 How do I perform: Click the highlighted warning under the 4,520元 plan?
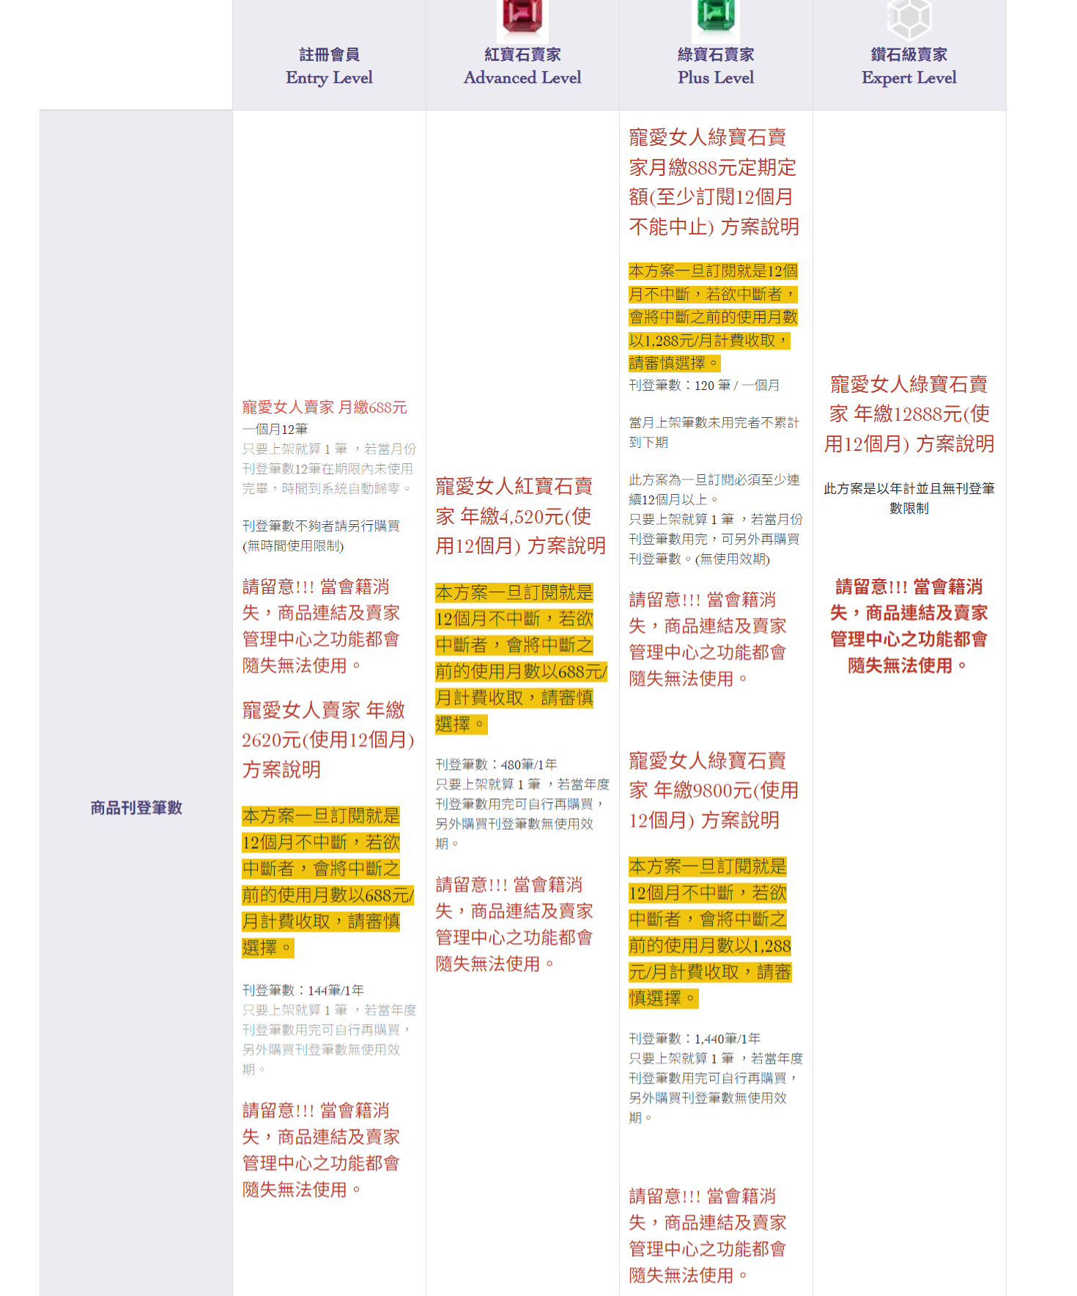[520, 658]
